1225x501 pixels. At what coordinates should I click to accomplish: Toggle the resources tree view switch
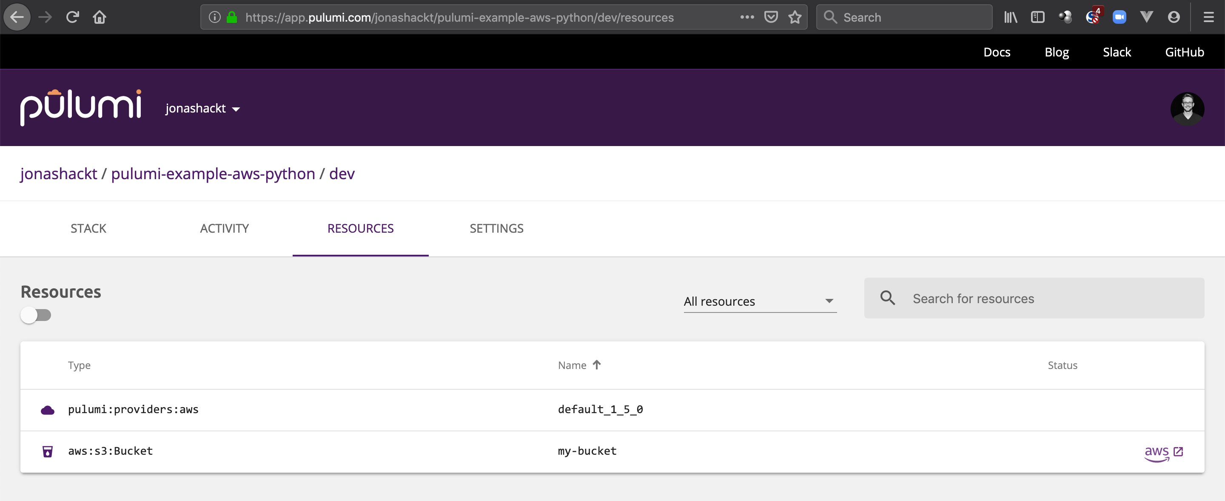[x=36, y=315]
